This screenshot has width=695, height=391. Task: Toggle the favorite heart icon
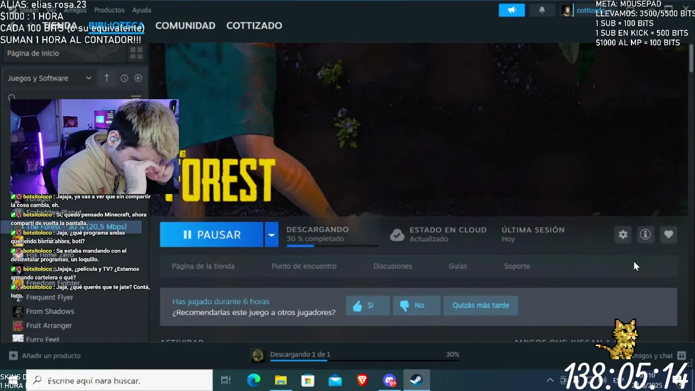[x=668, y=235]
